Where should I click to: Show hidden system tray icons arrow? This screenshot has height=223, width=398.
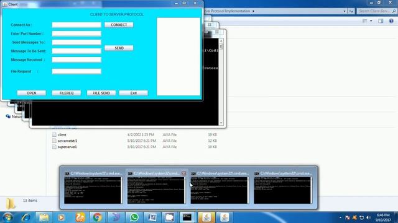[340, 217]
